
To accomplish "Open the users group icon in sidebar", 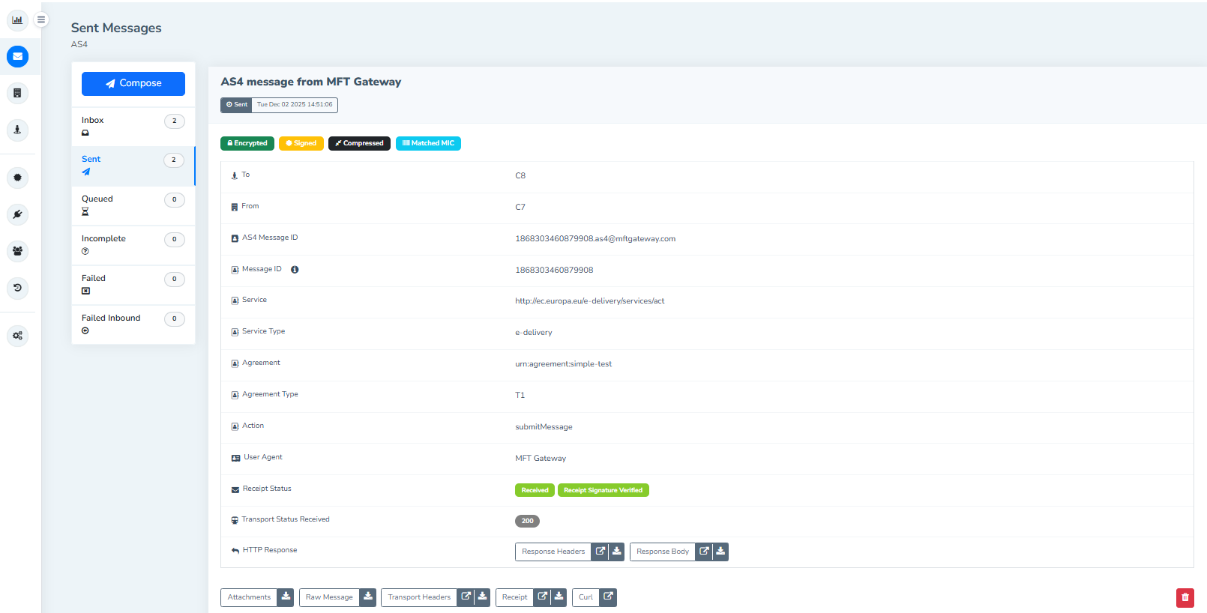I will pyautogui.click(x=17, y=251).
